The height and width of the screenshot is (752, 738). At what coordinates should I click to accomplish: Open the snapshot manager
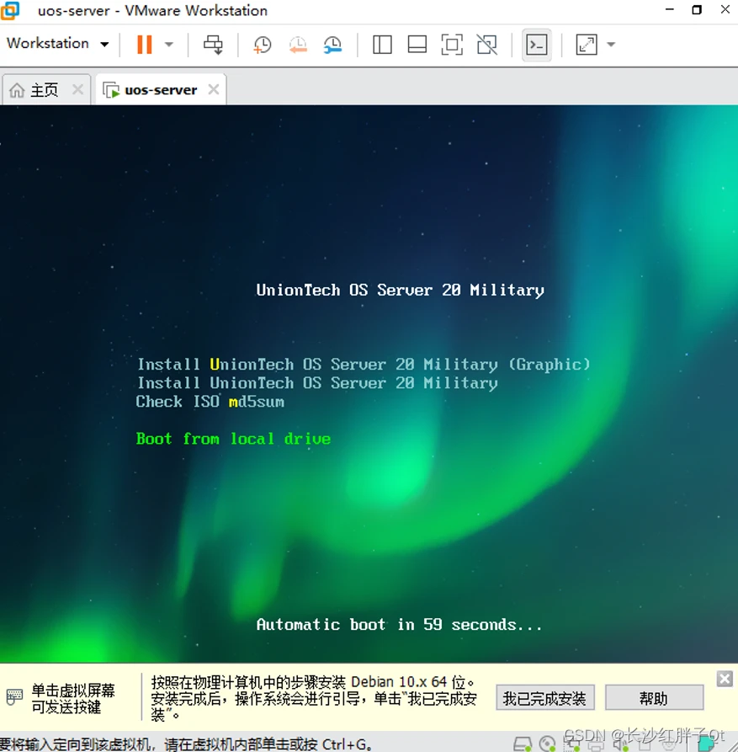[332, 45]
